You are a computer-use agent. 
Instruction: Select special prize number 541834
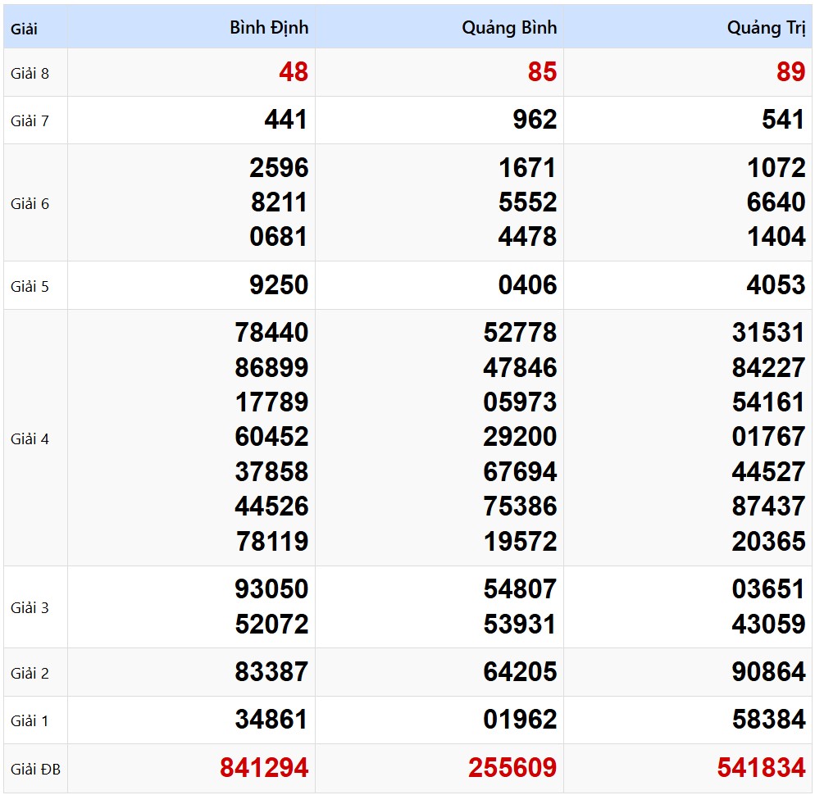(761, 768)
